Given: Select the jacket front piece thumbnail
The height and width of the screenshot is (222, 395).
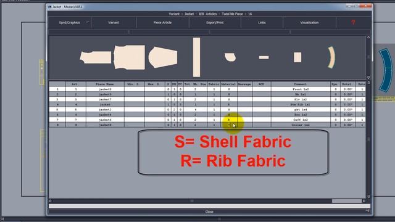Looking at the screenshot, I should [x=96, y=57].
